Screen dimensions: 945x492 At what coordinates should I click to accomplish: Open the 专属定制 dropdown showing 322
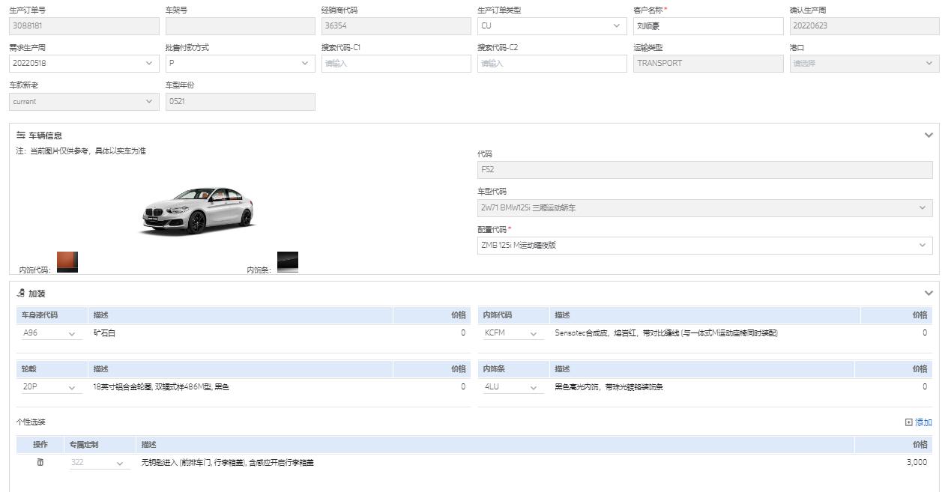click(98, 463)
